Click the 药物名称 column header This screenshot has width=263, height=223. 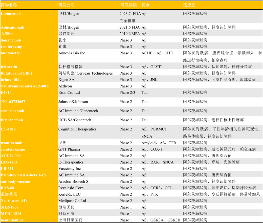9,5
